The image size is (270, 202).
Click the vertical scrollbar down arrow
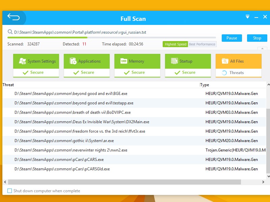268,176
